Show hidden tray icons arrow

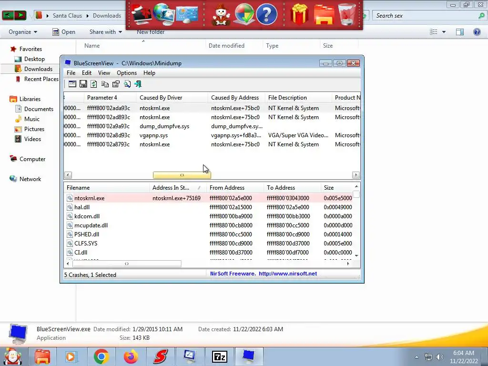pyautogui.click(x=417, y=357)
